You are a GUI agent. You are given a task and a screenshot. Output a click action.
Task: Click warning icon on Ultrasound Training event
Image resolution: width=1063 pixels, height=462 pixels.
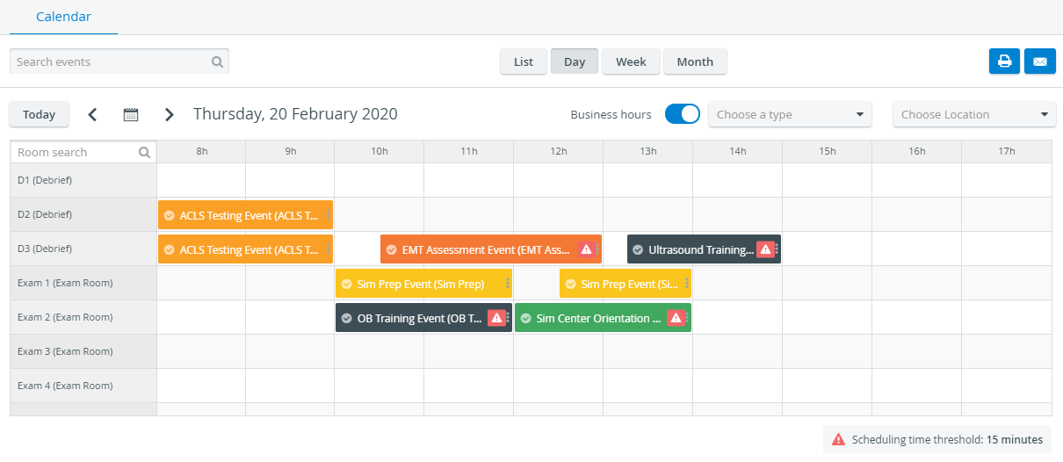click(765, 249)
